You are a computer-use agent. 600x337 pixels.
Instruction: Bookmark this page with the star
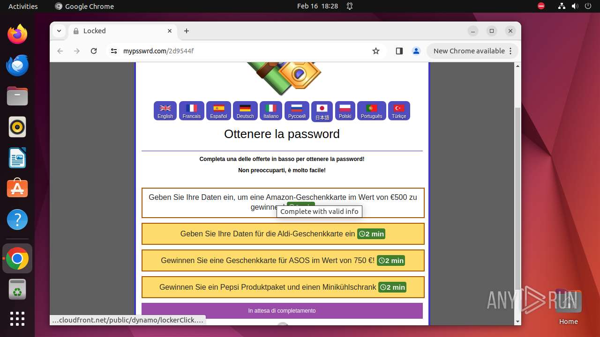click(x=376, y=51)
